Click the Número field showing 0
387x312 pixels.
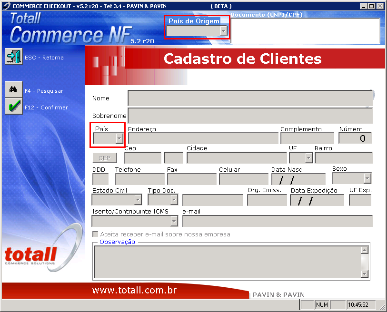pyautogui.click(x=355, y=138)
